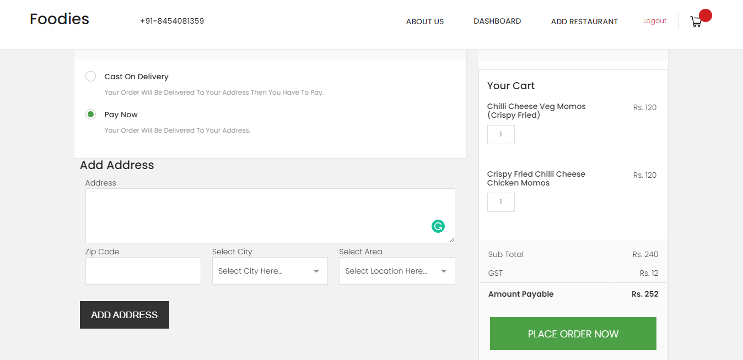The height and width of the screenshot is (360, 743).
Task: Click the Amount Payable label
Action: point(521,294)
